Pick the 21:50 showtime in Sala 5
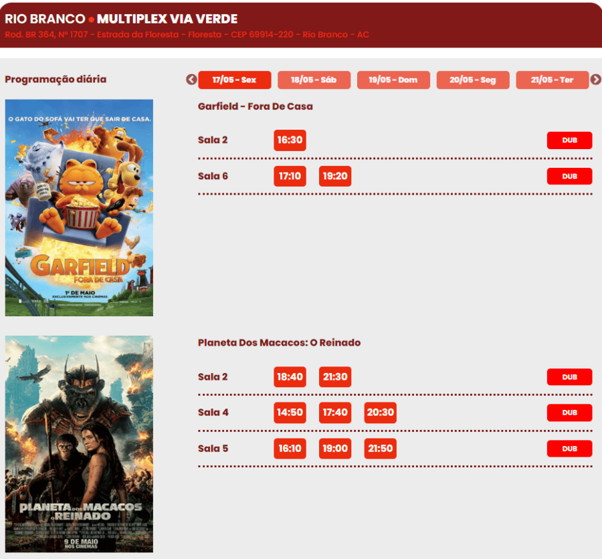Viewport: 602px width, 559px height. (x=380, y=449)
